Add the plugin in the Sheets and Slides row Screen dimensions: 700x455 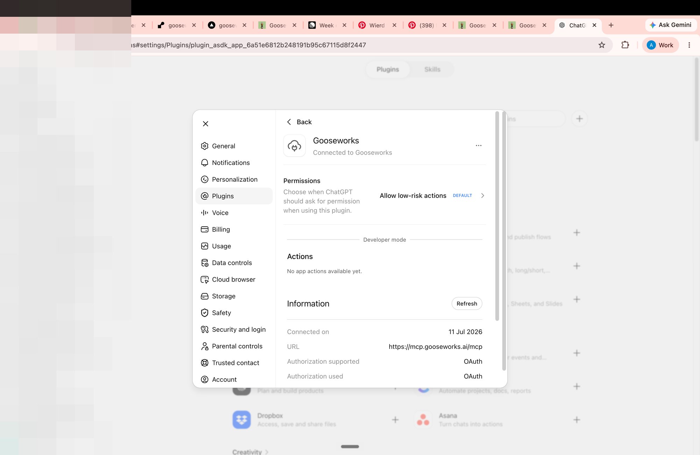click(577, 299)
